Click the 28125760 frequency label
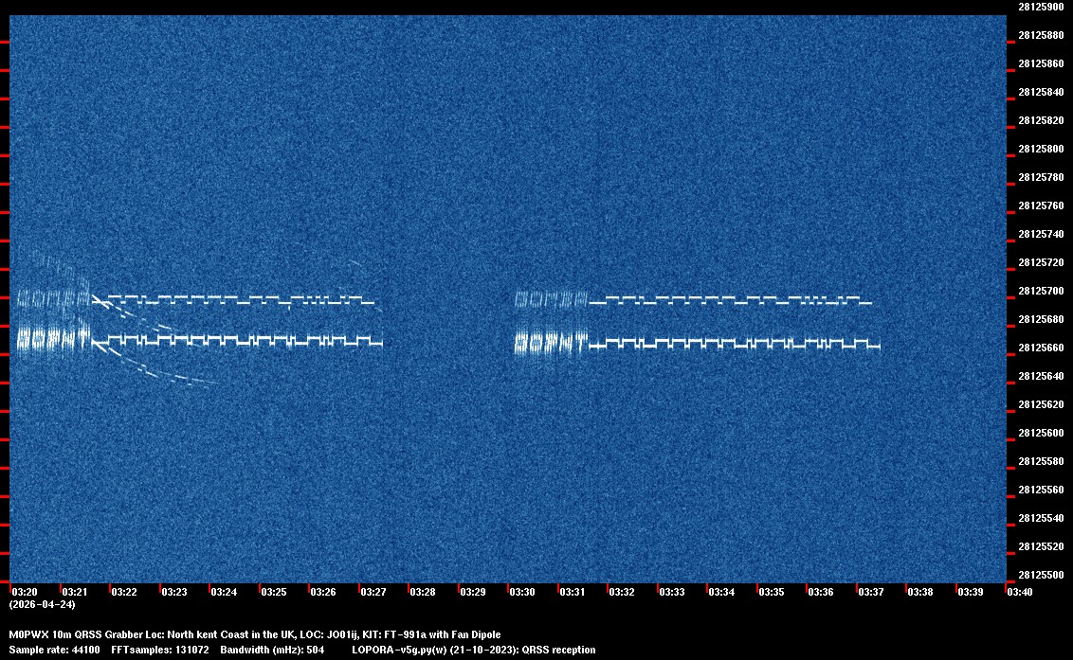This screenshot has height=660, width=1073. [1041, 205]
